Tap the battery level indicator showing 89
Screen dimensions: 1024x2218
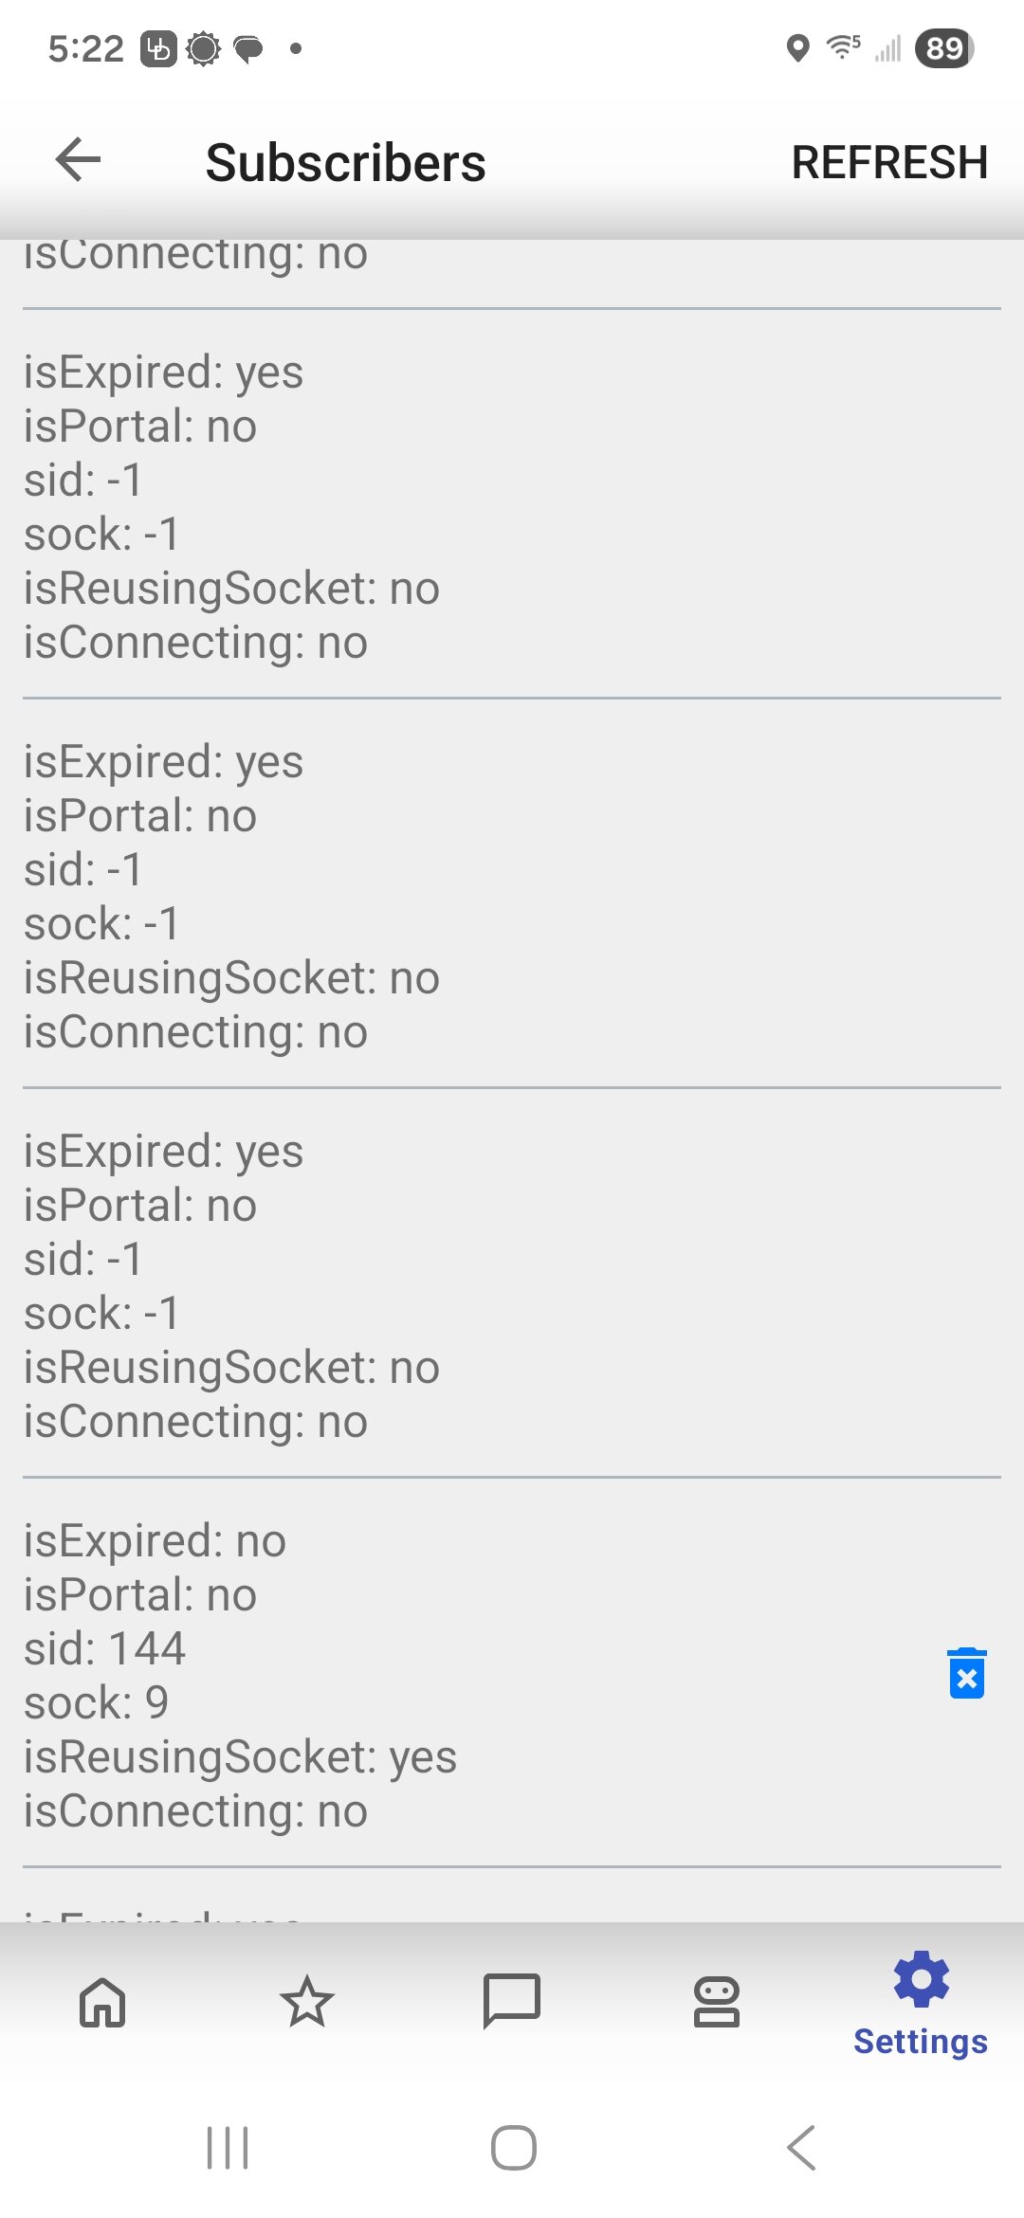[x=944, y=48]
